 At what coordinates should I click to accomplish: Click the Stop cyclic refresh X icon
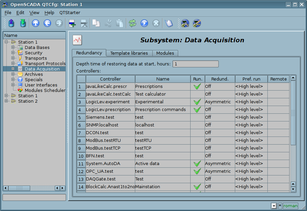[156, 23]
